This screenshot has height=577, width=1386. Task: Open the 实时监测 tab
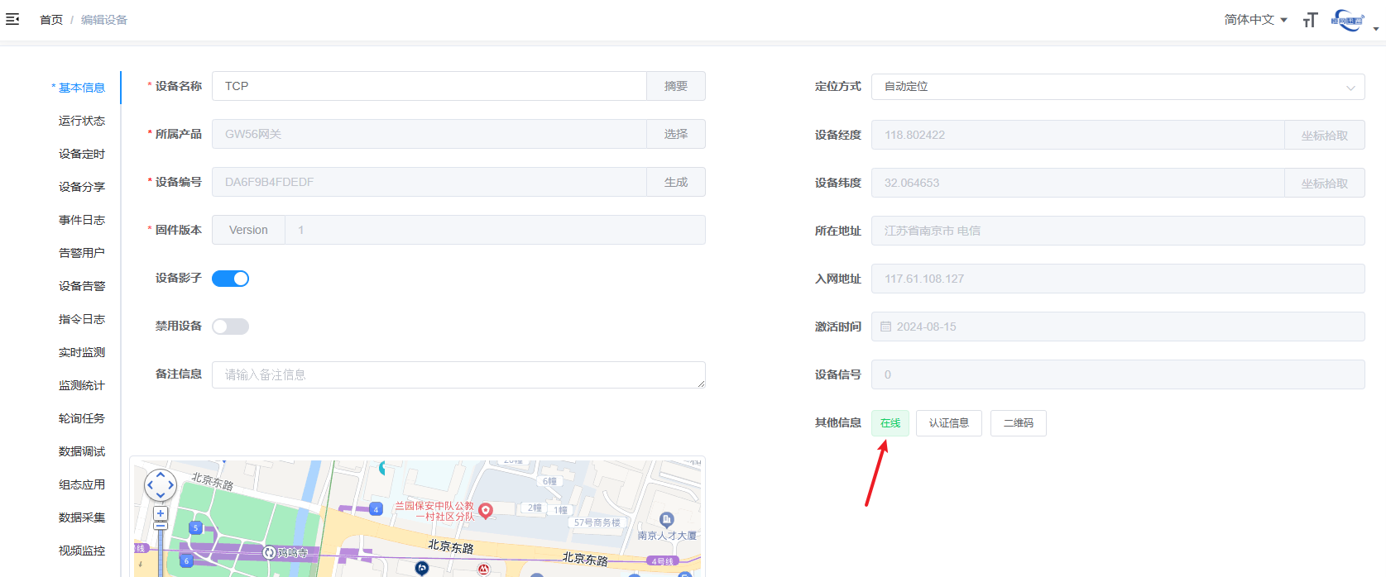pyautogui.click(x=82, y=352)
